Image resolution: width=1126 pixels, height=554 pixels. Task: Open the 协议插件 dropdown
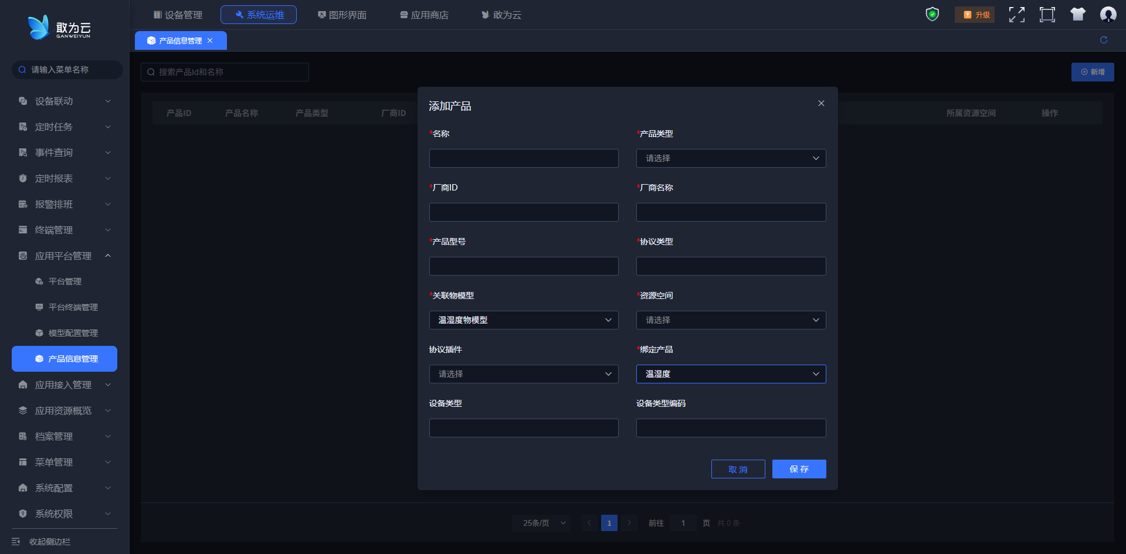(524, 374)
